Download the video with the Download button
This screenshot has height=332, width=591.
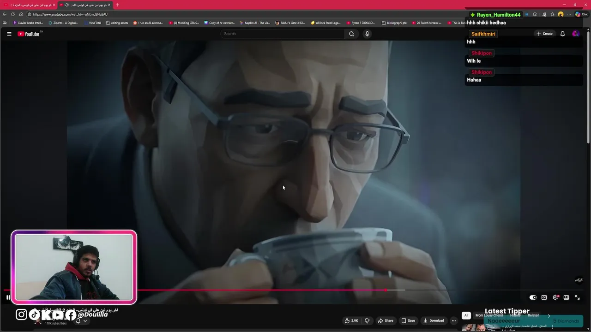[434, 320]
